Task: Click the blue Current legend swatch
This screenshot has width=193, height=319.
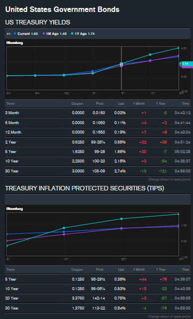Action: coord(14,33)
